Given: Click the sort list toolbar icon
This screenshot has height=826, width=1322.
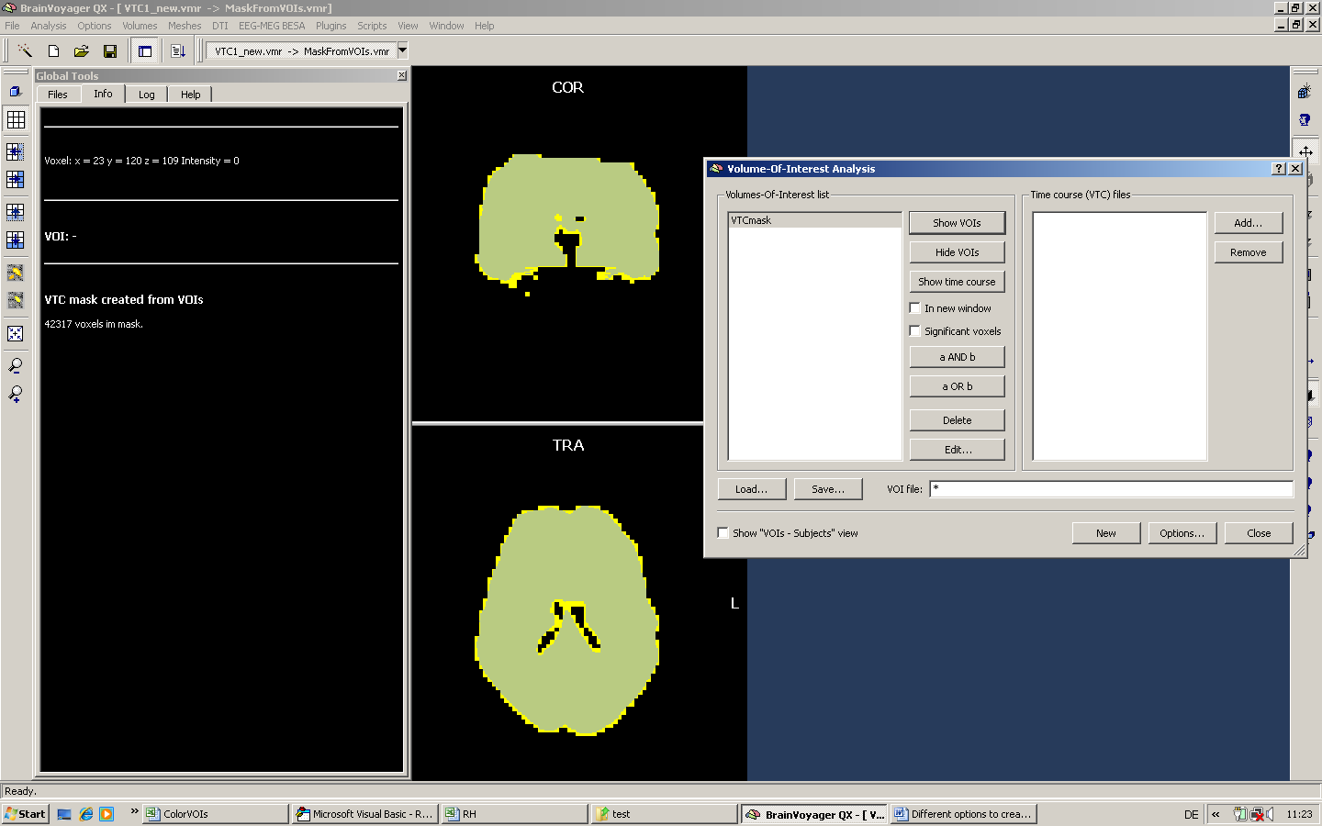Looking at the screenshot, I should (x=178, y=51).
